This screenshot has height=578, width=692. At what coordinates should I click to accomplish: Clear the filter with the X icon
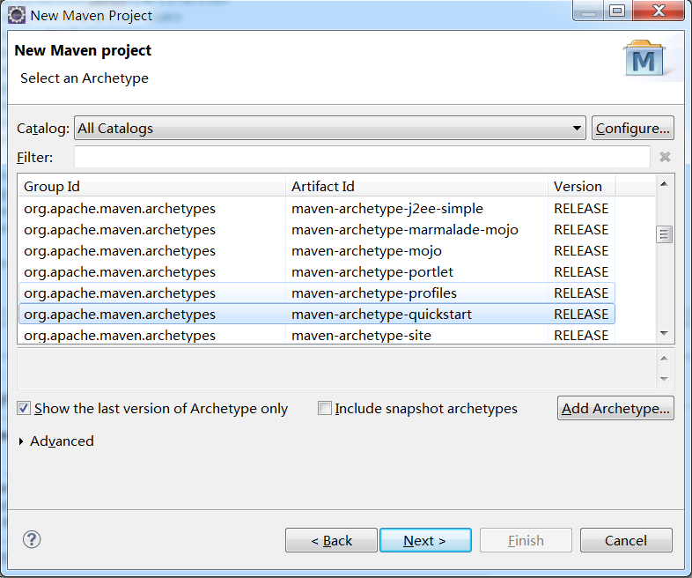coord(665,157)
